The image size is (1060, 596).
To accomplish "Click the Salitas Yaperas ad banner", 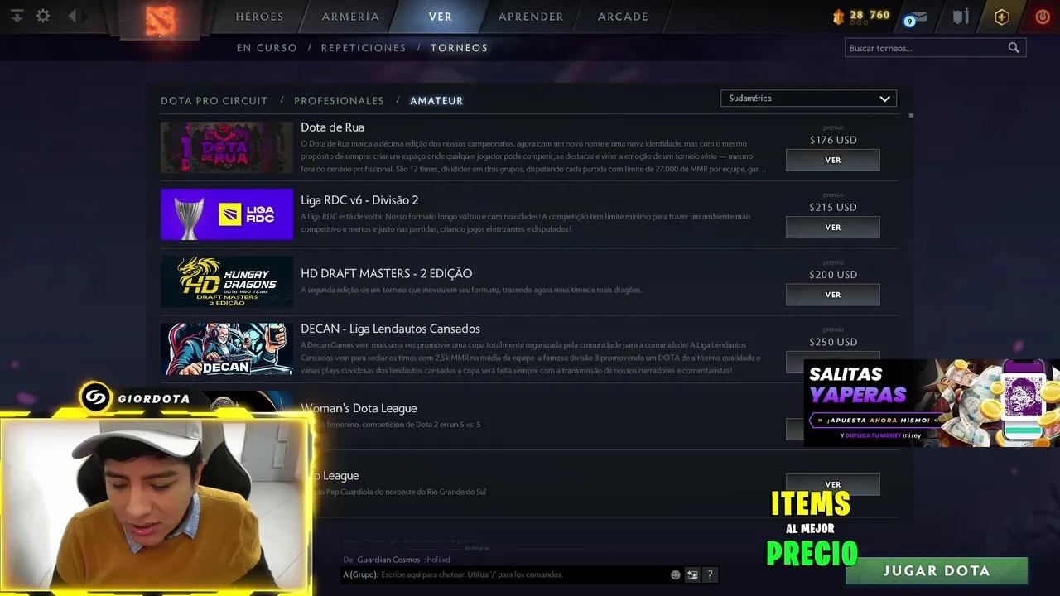I will (x=932, y=403).
